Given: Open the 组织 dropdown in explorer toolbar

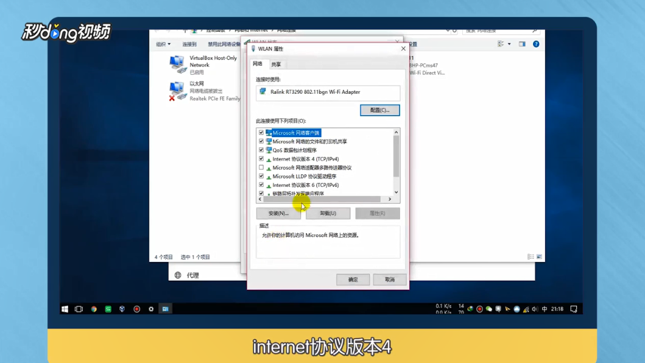Looking at the screenshot, I should [x=163, y=44].
